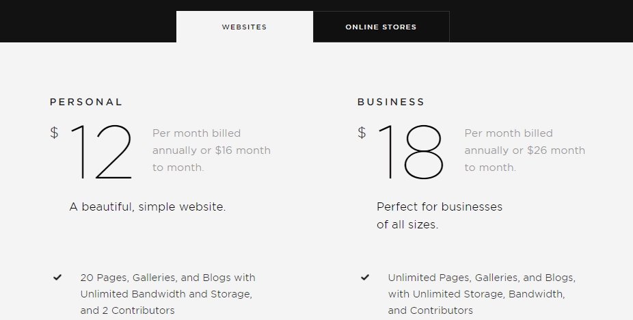Click the checkmark beside Personal plan features
This screenshot has width=633, height=320.
pos(57,278)
